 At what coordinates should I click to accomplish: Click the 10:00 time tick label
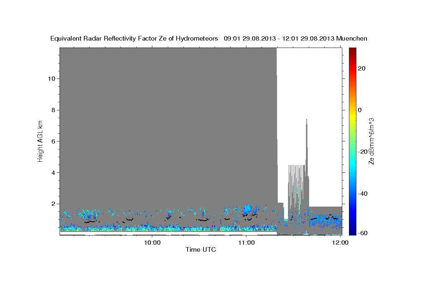click(x=152, y=243)
